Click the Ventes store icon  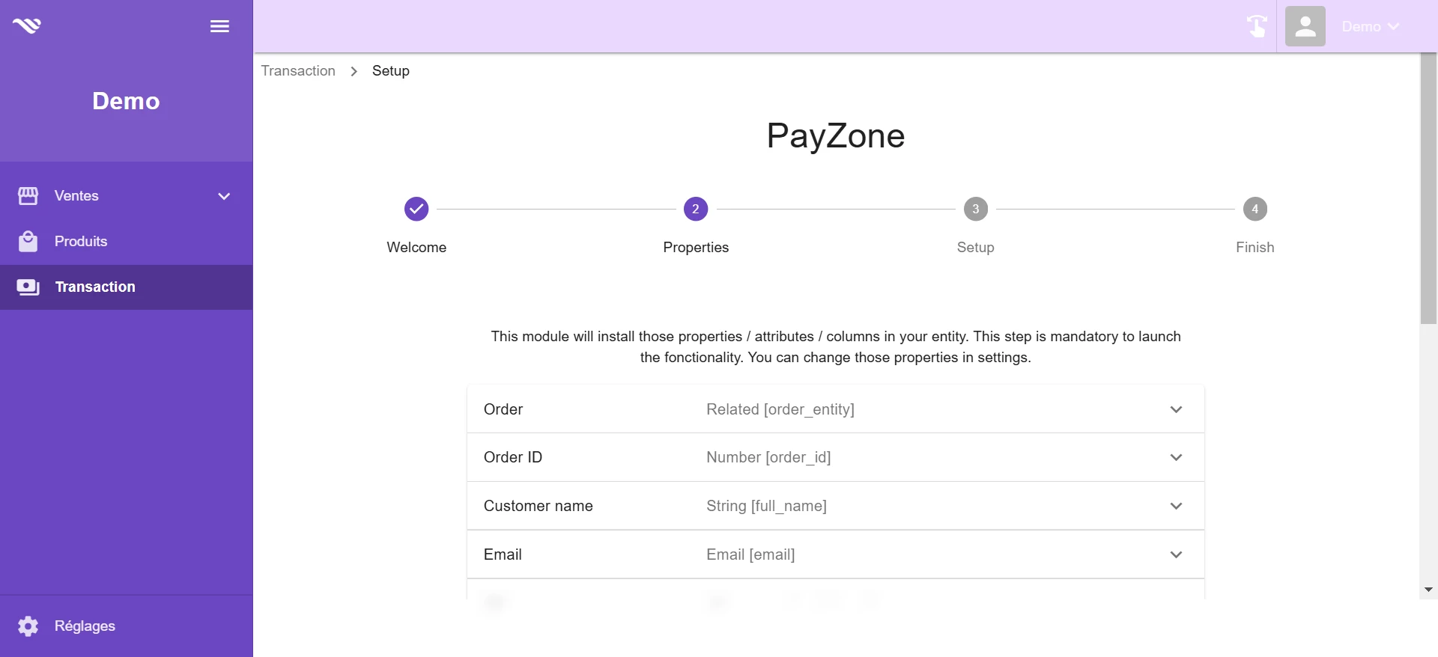(x=28, y=196)
